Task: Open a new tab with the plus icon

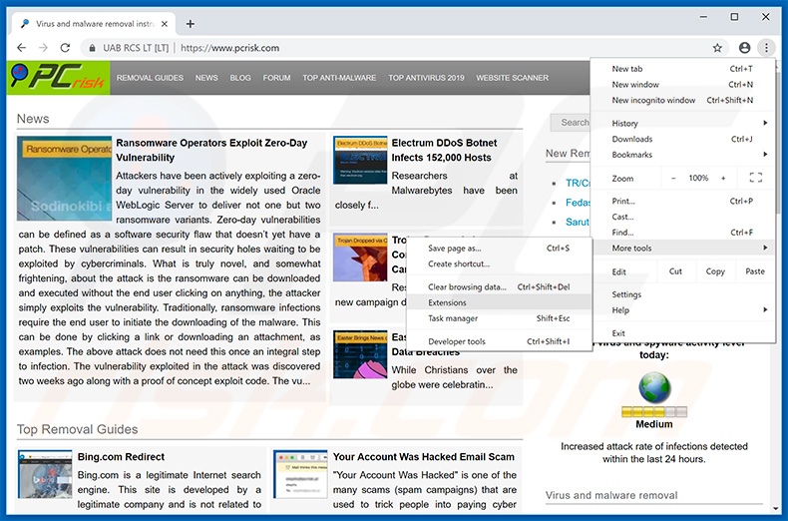Action: pyautogui.click(x=190, y=24)
